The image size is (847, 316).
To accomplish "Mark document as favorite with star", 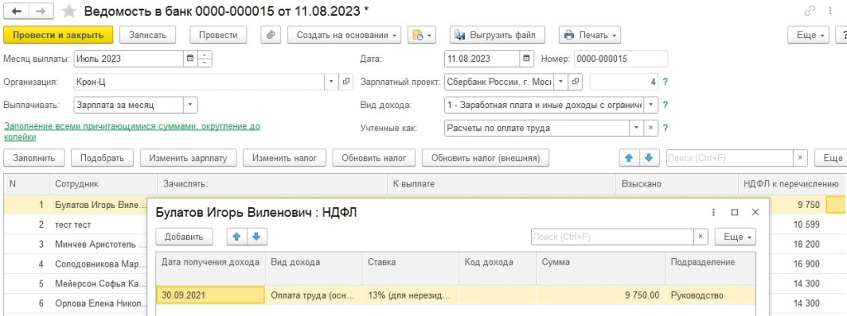I will pos(69,11).
